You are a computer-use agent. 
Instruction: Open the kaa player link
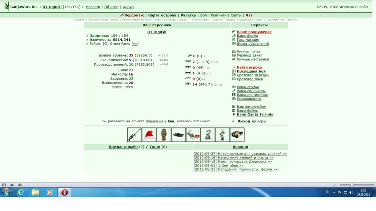[171, 121]
